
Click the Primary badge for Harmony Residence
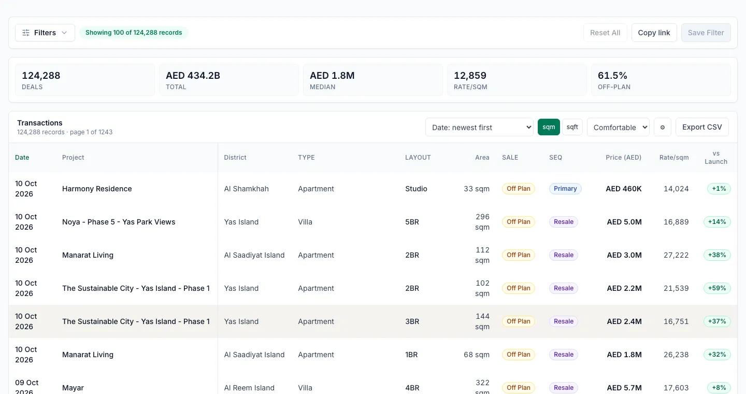565,189
